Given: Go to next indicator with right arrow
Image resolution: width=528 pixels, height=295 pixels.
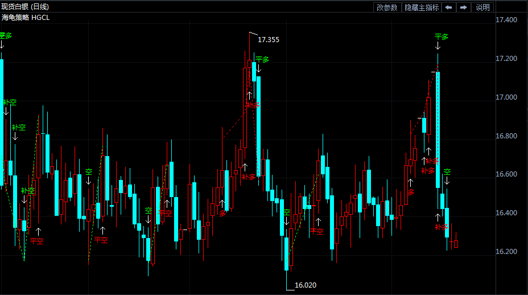Looking at the screenshot, I should (x=464, y=7).
